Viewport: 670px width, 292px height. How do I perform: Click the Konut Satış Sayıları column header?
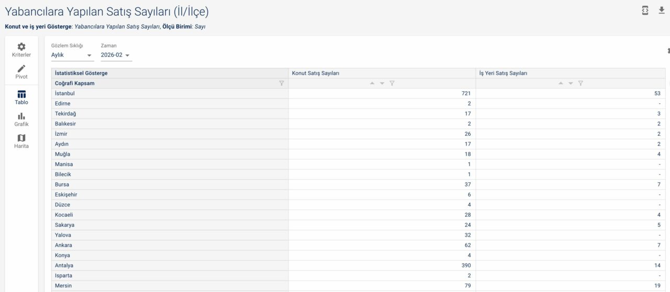pos(316,73)
